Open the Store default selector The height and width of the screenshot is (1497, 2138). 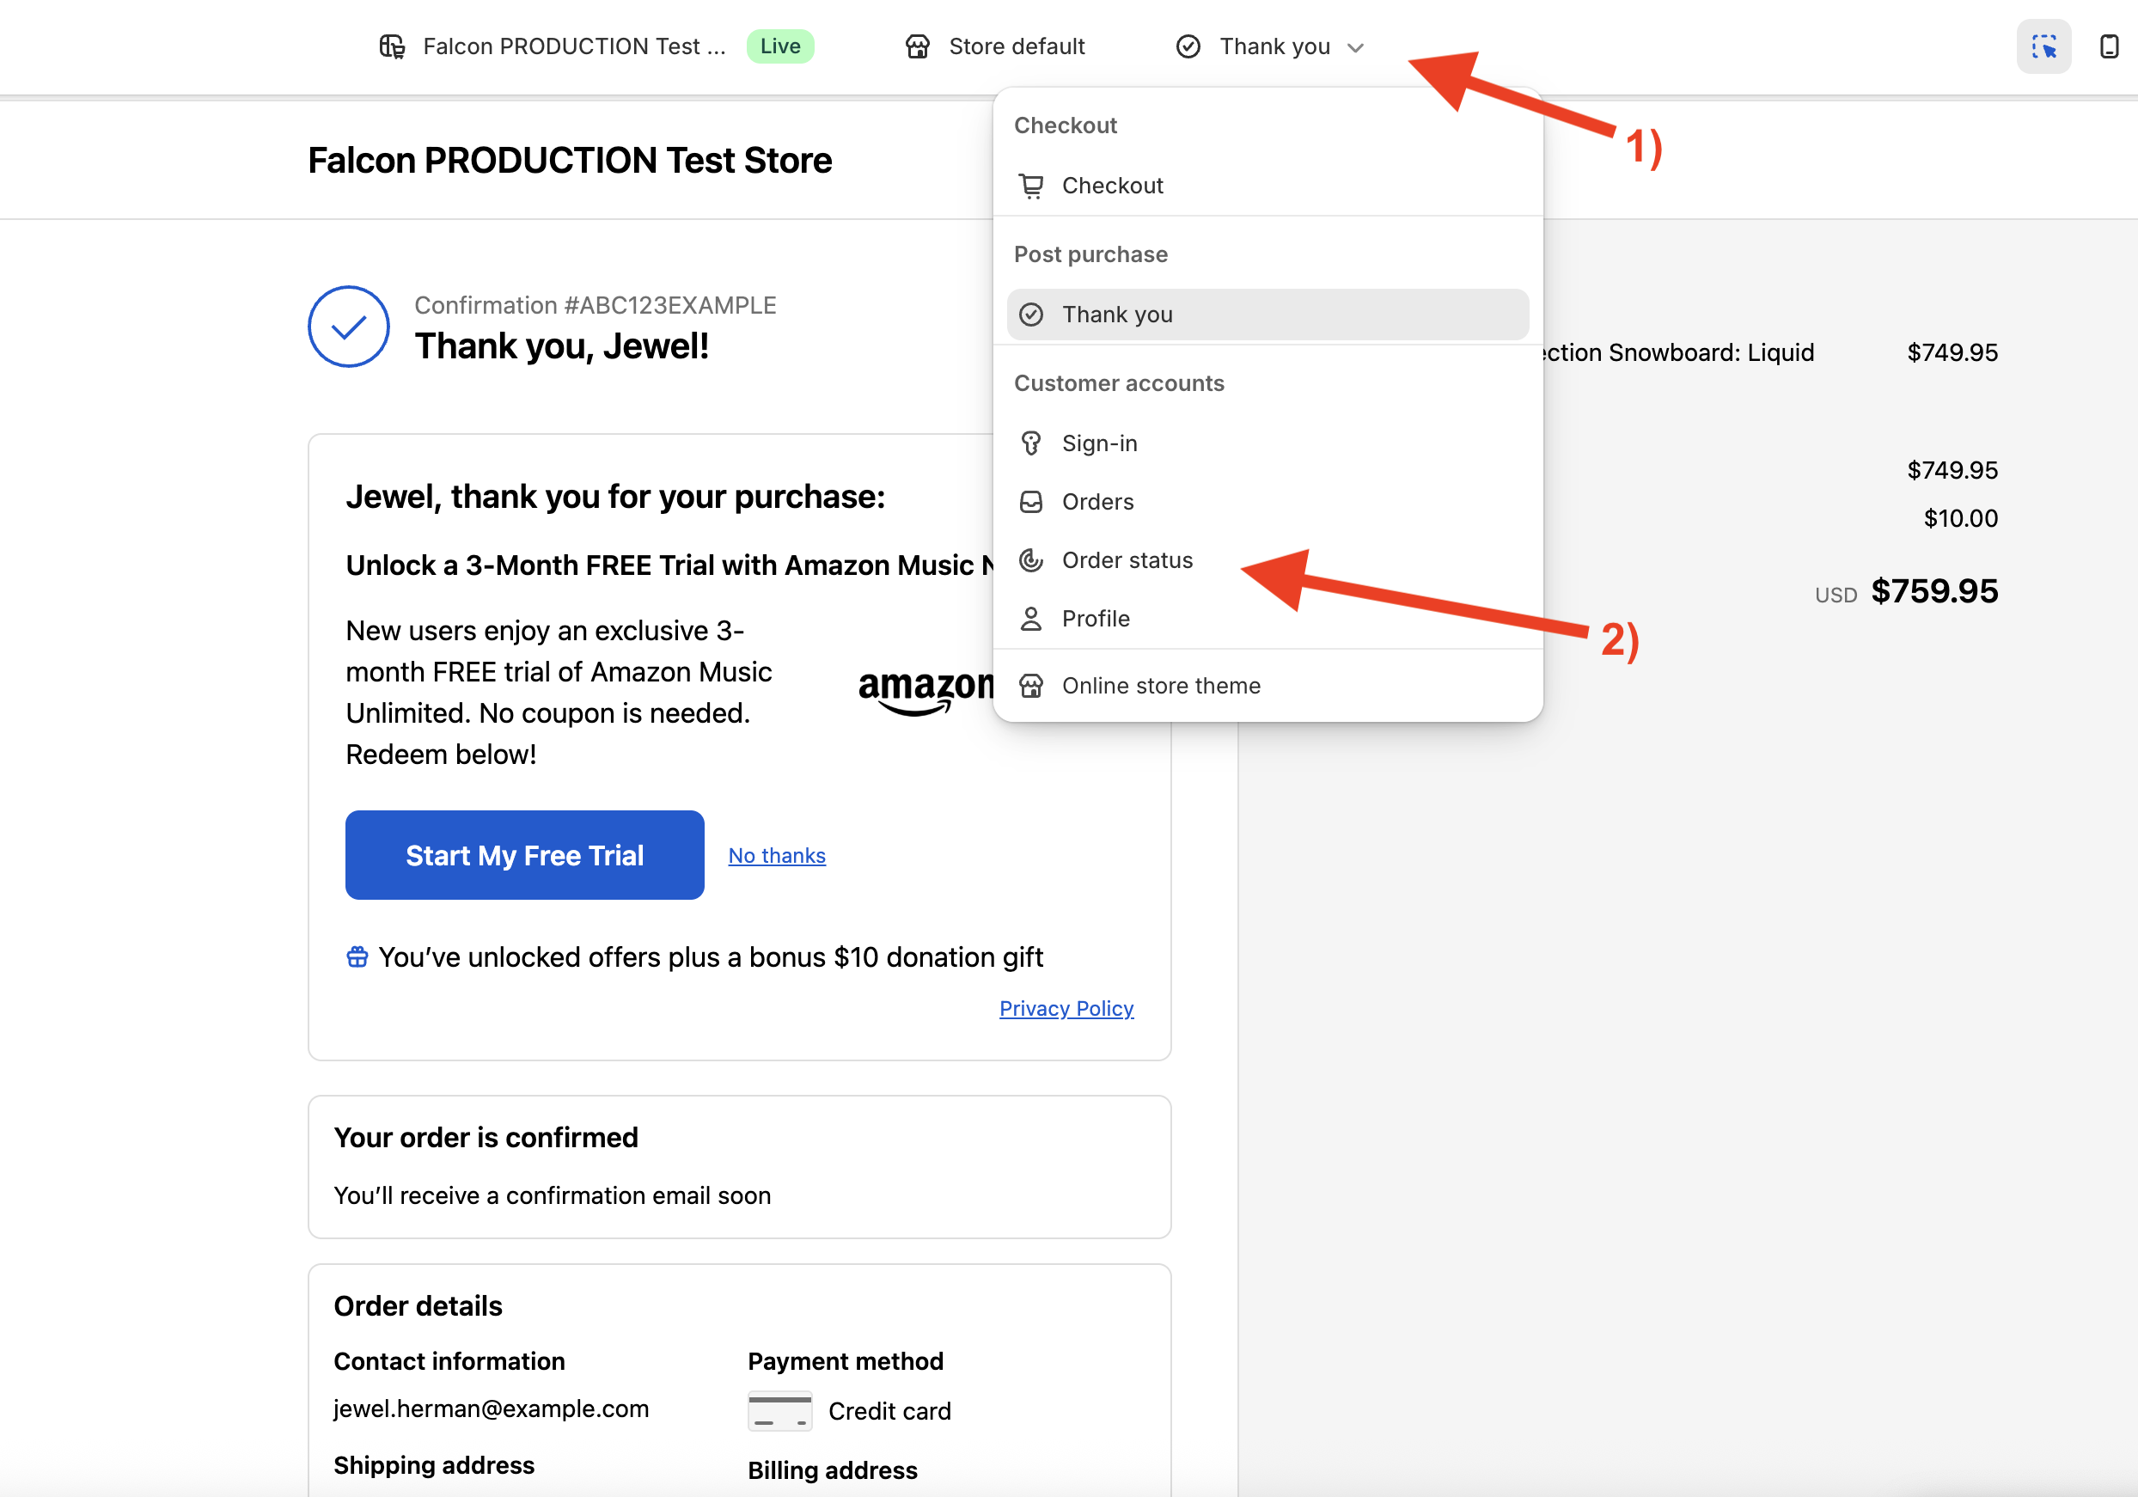pyautogui.click(x=994, y=46)
